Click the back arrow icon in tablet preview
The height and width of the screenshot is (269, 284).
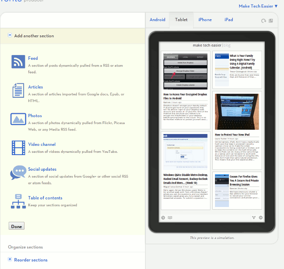click(163, 217)
